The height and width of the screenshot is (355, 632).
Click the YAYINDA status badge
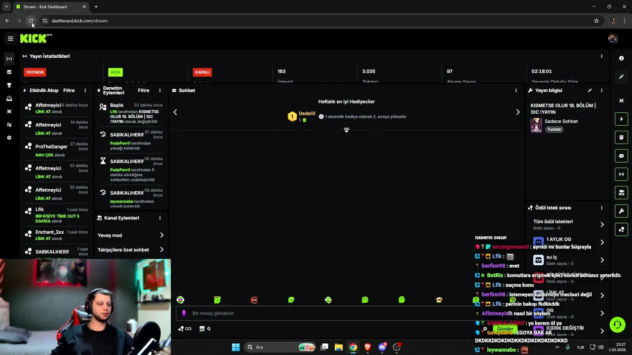pos(35,72)
